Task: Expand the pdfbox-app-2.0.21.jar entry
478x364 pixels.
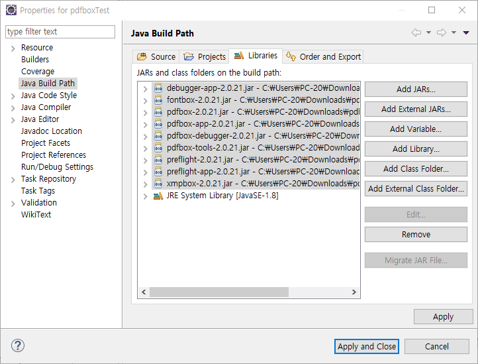Action: click(x=146, y=125)
